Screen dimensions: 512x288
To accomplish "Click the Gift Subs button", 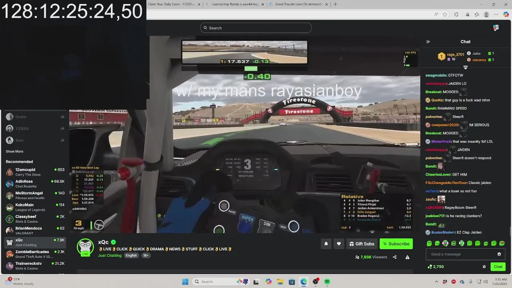I will point(362,244).
